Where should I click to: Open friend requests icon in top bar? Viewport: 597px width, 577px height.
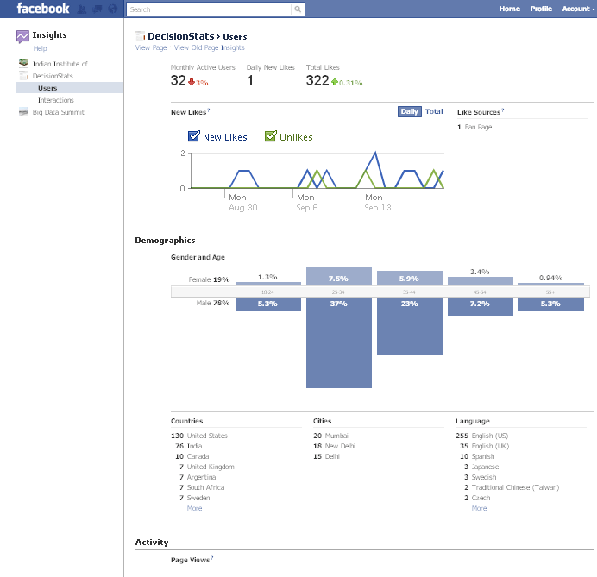tap(82, 9)
